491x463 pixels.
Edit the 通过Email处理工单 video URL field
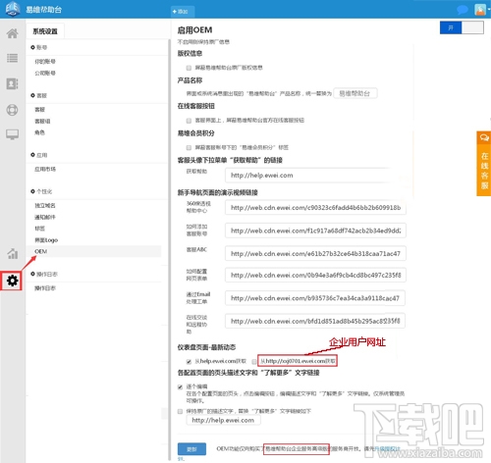pos(315,298)
